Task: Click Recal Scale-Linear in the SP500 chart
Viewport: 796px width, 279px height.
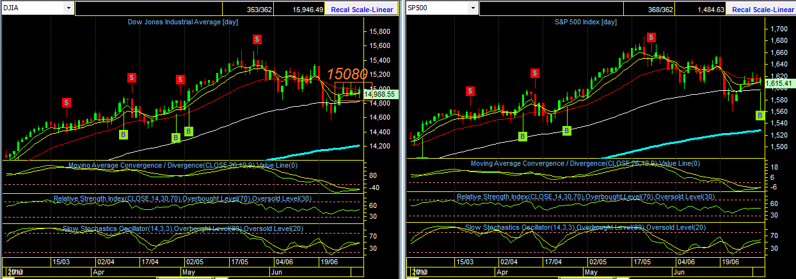Action: point(763,10)
